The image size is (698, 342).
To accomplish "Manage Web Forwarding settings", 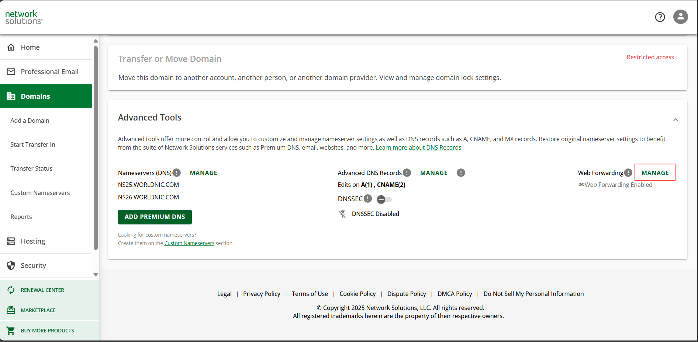I will point(655,172).
